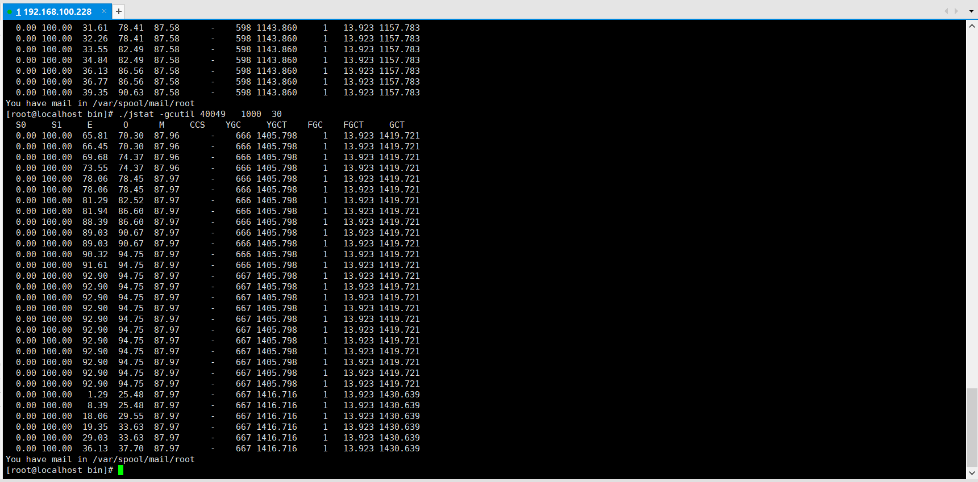Click the value 29.55 in output
Screen dimensions: 978x482
point(131,416)
